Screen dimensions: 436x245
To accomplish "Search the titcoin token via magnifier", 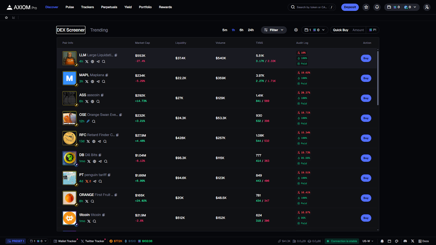I will tap(95, 221).
